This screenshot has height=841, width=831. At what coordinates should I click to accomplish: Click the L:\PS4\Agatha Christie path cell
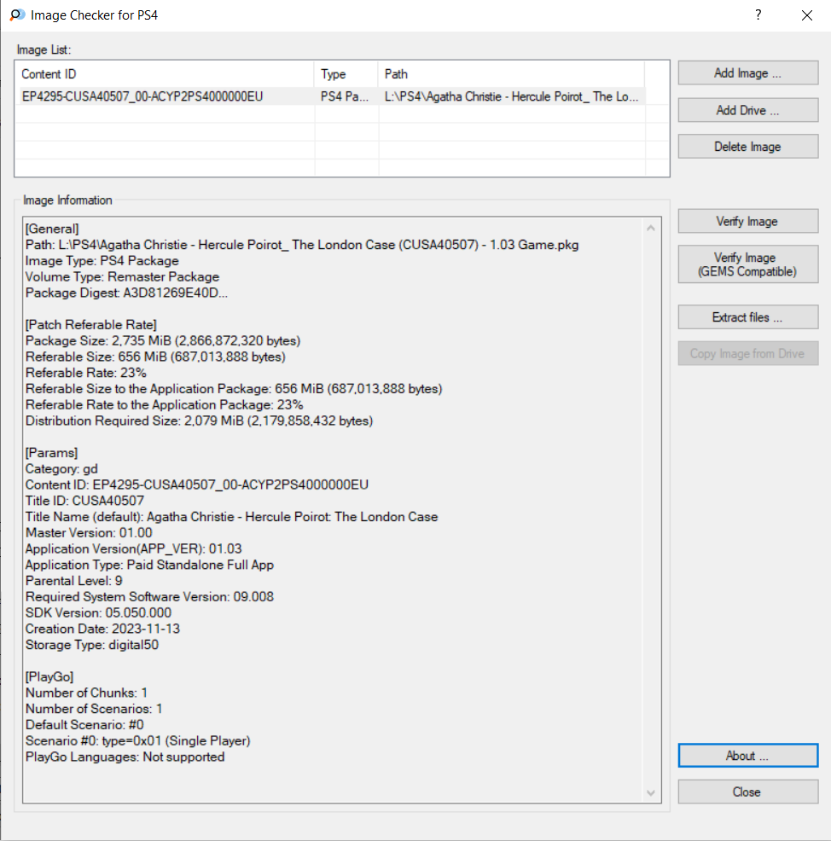coord(511,96)
